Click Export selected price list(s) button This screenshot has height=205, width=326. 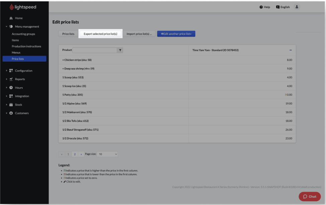[x=100, y=34]
